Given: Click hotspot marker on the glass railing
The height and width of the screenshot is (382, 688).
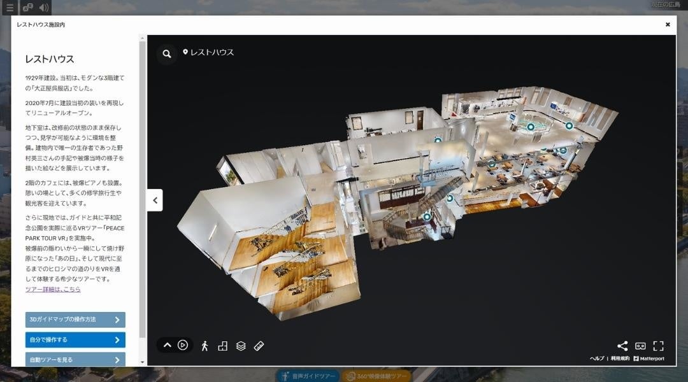Looking at the screenshot, I should coord(531,127).
